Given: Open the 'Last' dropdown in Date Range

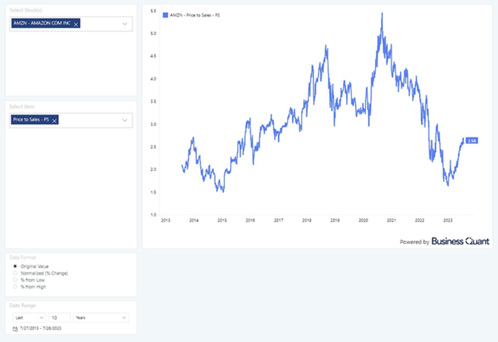Looking at the screenshot, I should [x=29, y=317].
